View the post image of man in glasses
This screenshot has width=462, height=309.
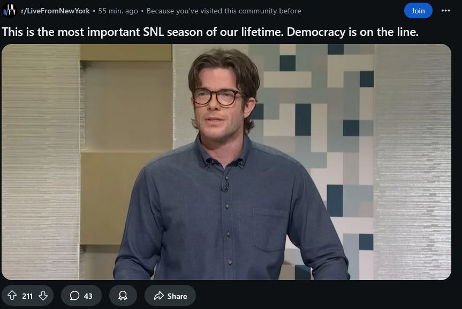(x=226, y=162)
